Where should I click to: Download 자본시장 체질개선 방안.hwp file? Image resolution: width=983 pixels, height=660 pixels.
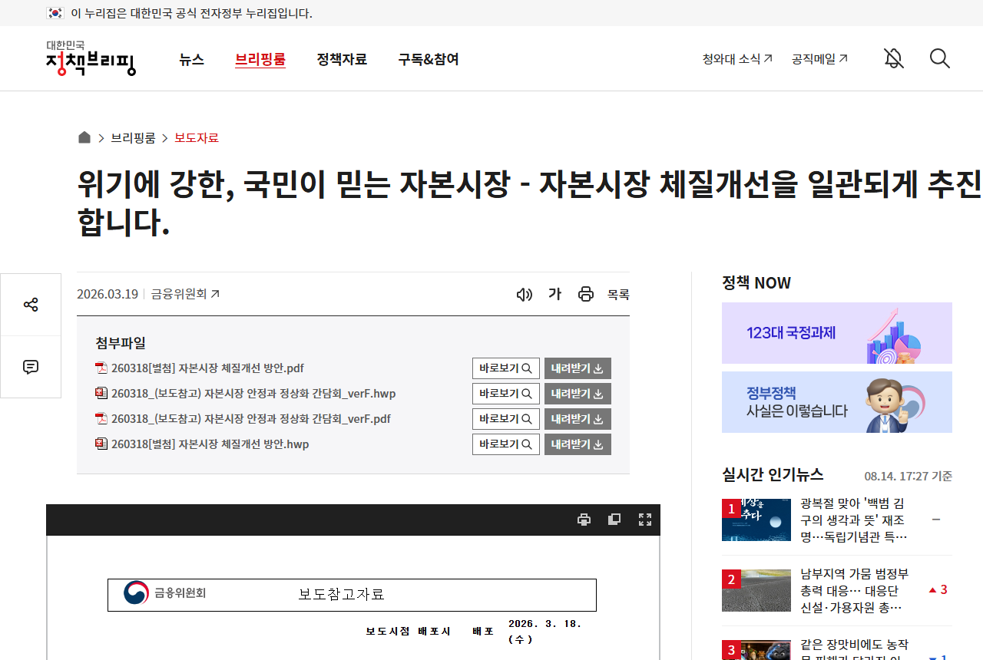pos(578,444)
